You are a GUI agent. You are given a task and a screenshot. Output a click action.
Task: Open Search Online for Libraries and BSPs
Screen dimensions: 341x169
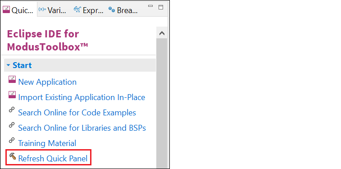tap(82, 128)
